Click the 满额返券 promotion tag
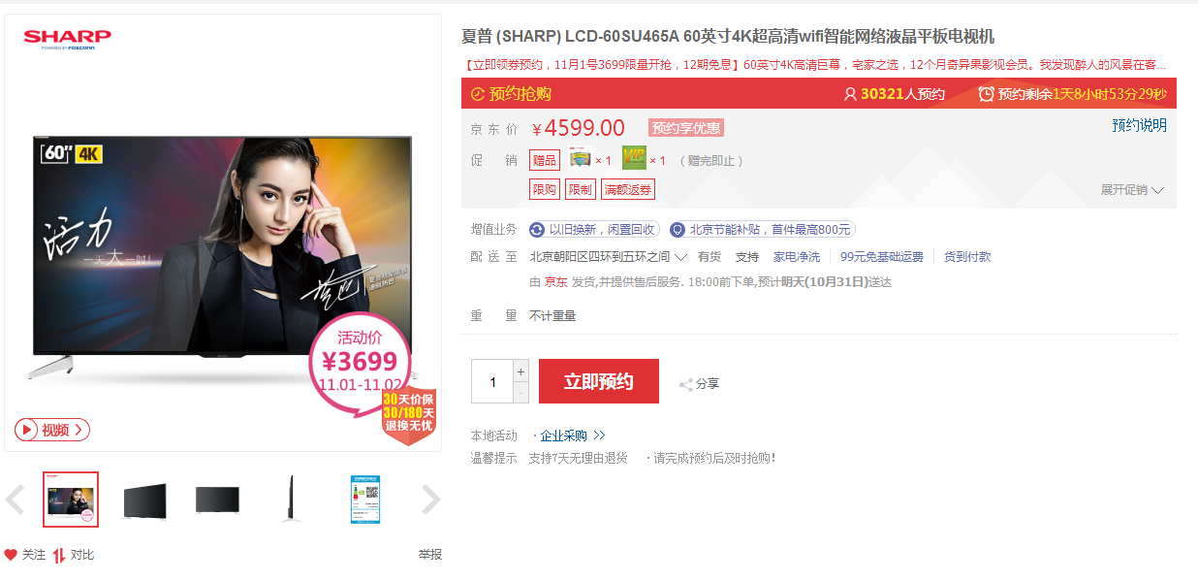This screenshot has height=581, width=1198. tap(628, 190)
